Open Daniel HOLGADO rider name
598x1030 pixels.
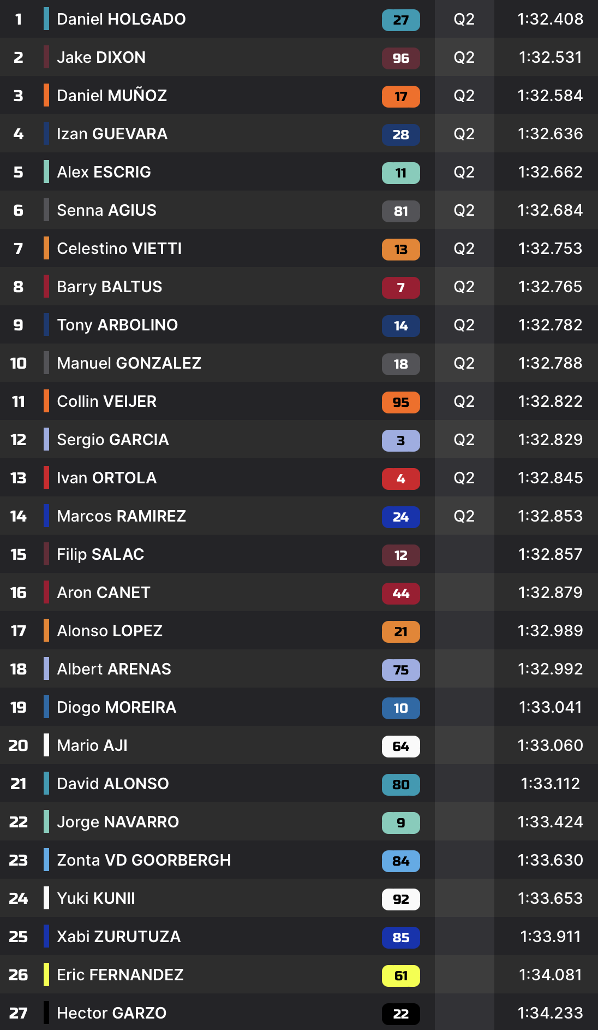coord(121,19)
